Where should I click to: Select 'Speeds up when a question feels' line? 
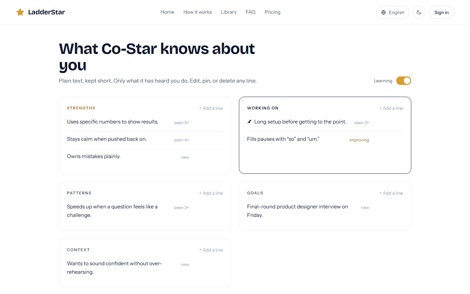coord(112,211)
